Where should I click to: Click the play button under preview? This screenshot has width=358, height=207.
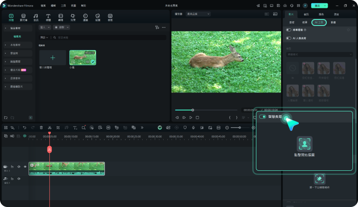tap(191, 118)
